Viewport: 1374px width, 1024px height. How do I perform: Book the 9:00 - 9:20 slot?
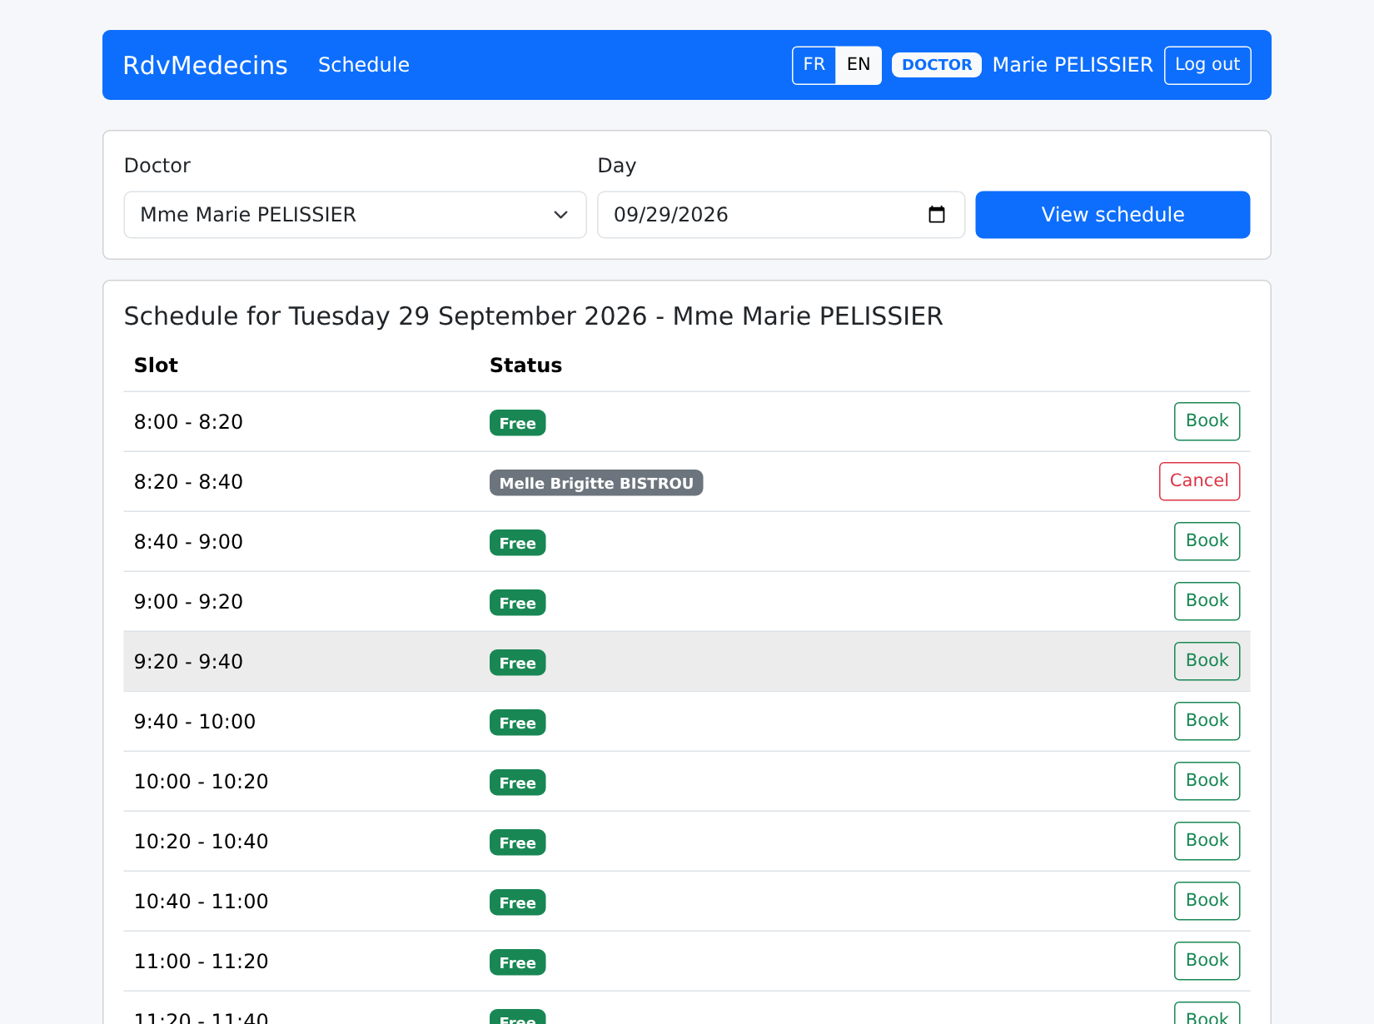1207,601
